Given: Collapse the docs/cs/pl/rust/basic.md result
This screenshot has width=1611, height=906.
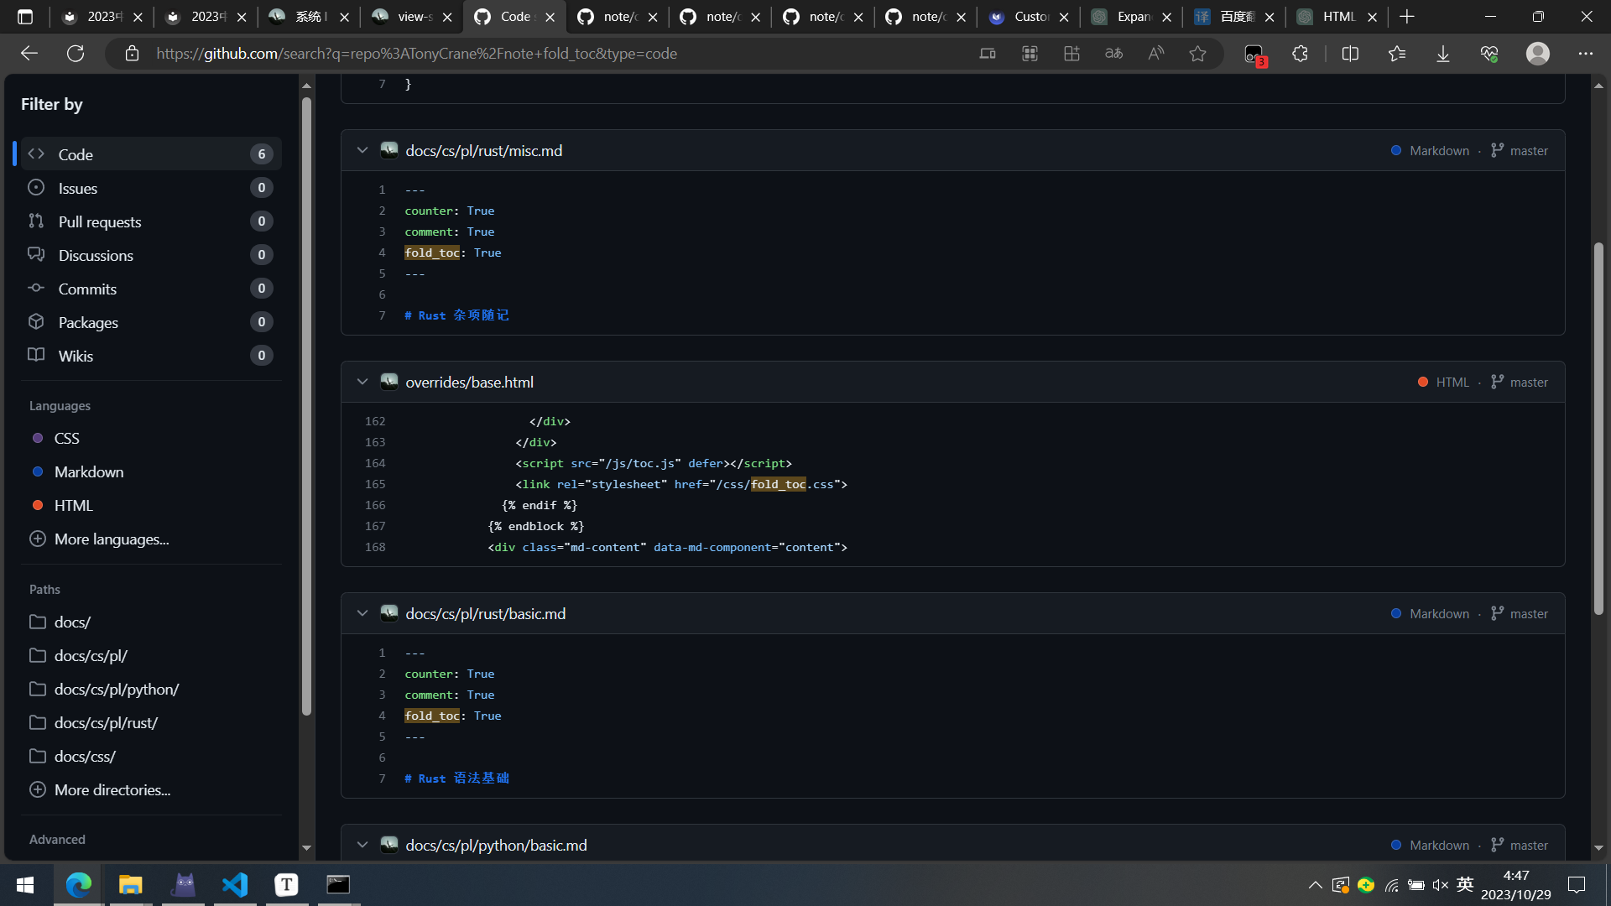Looking at the screenshot, I should pos(362,613).
